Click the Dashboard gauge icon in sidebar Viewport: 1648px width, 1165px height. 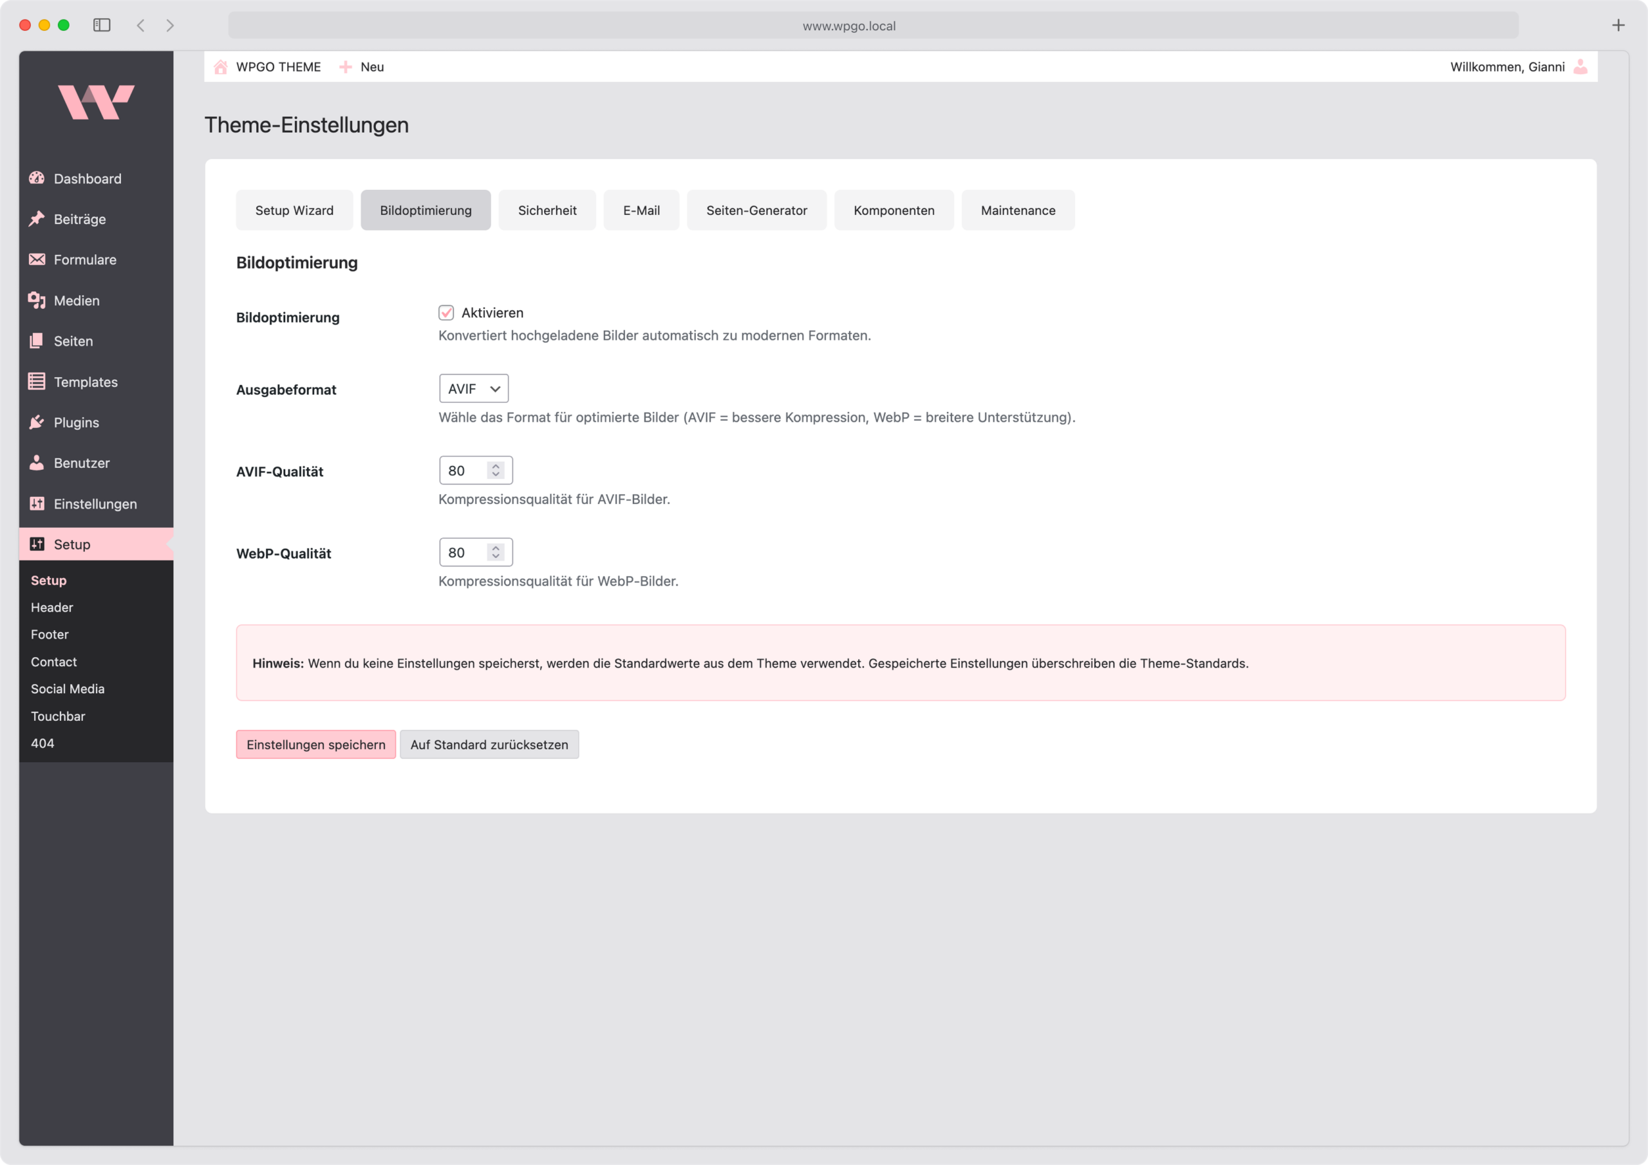(37, 178)
